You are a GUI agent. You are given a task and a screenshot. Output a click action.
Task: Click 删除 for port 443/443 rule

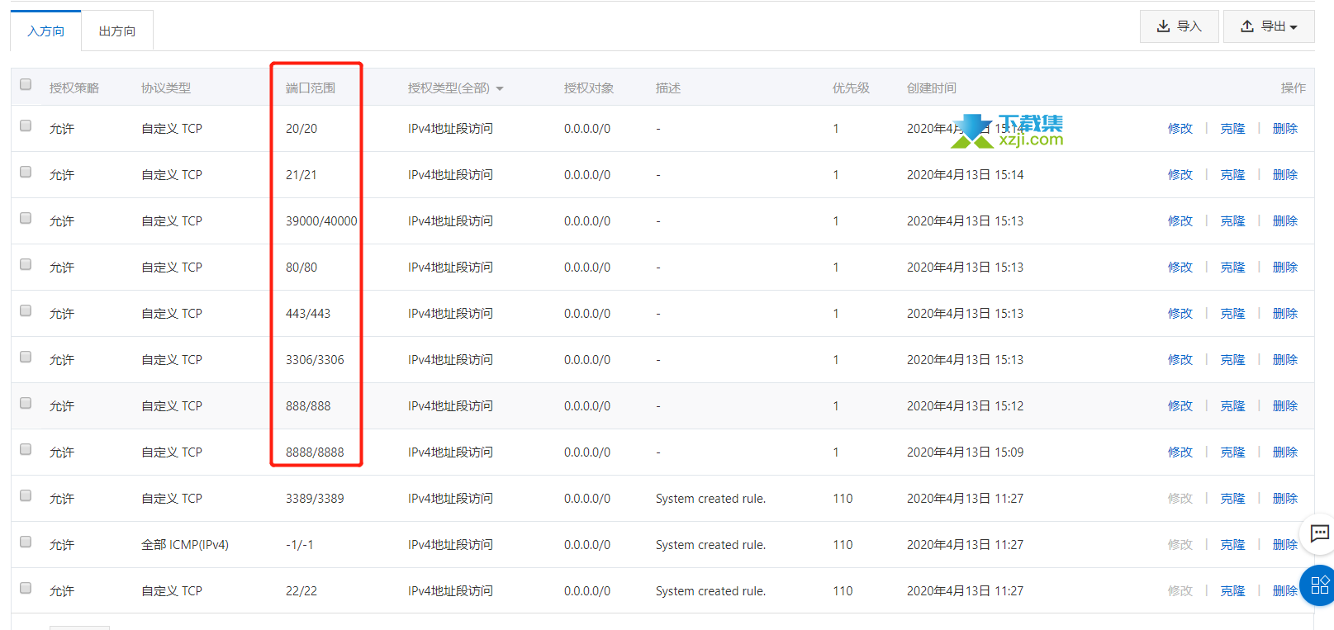(x=1285, y=314)
